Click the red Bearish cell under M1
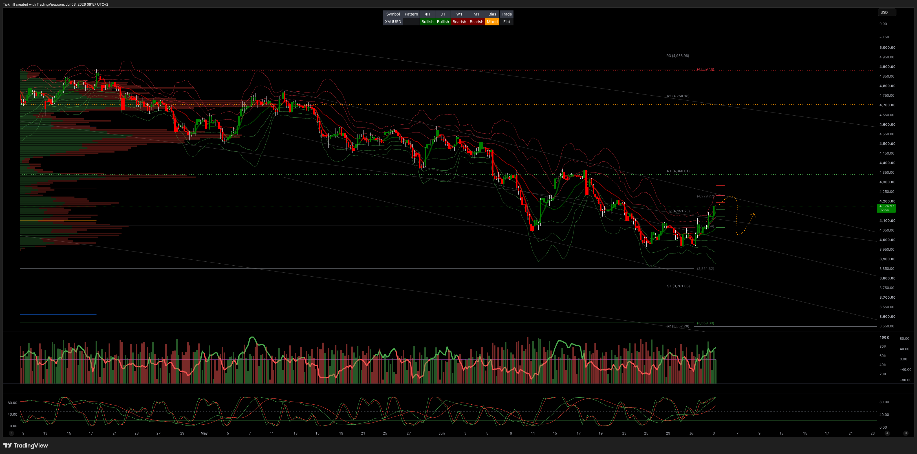The height and width of the screenshot is (454, 917). click(x=476, y=22)
